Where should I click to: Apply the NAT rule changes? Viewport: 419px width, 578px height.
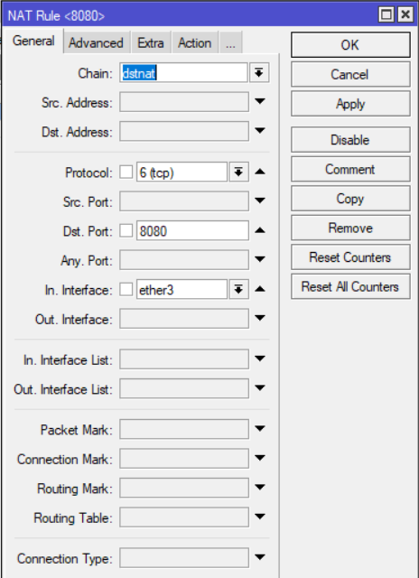pos(350,104)
